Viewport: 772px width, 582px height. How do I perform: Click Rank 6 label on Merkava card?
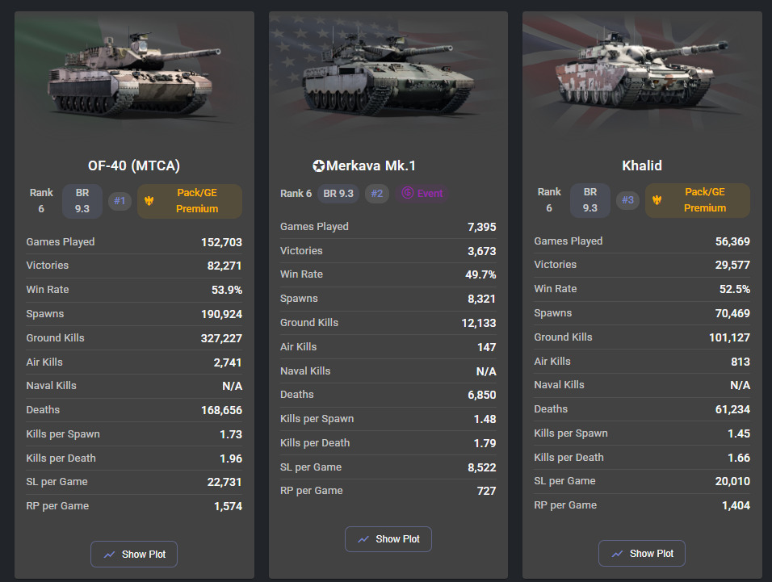(x=296, y=194)
